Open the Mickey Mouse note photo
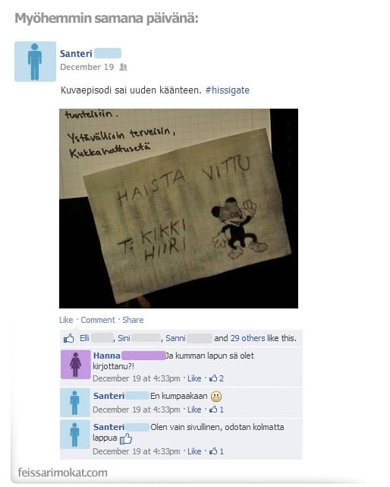This screenshot has height=487, width=390. pos(178,208)
